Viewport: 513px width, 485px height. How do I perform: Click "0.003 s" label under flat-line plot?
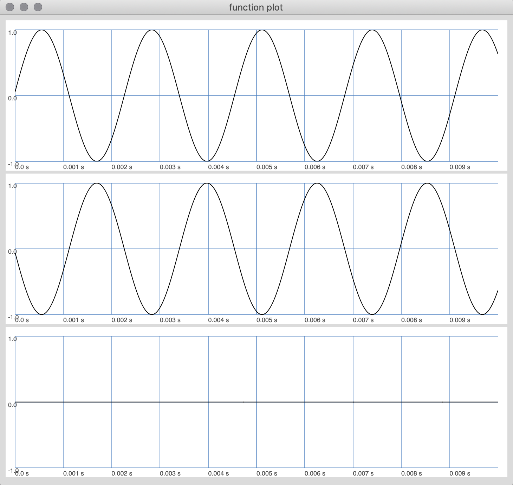coord(170,473)
